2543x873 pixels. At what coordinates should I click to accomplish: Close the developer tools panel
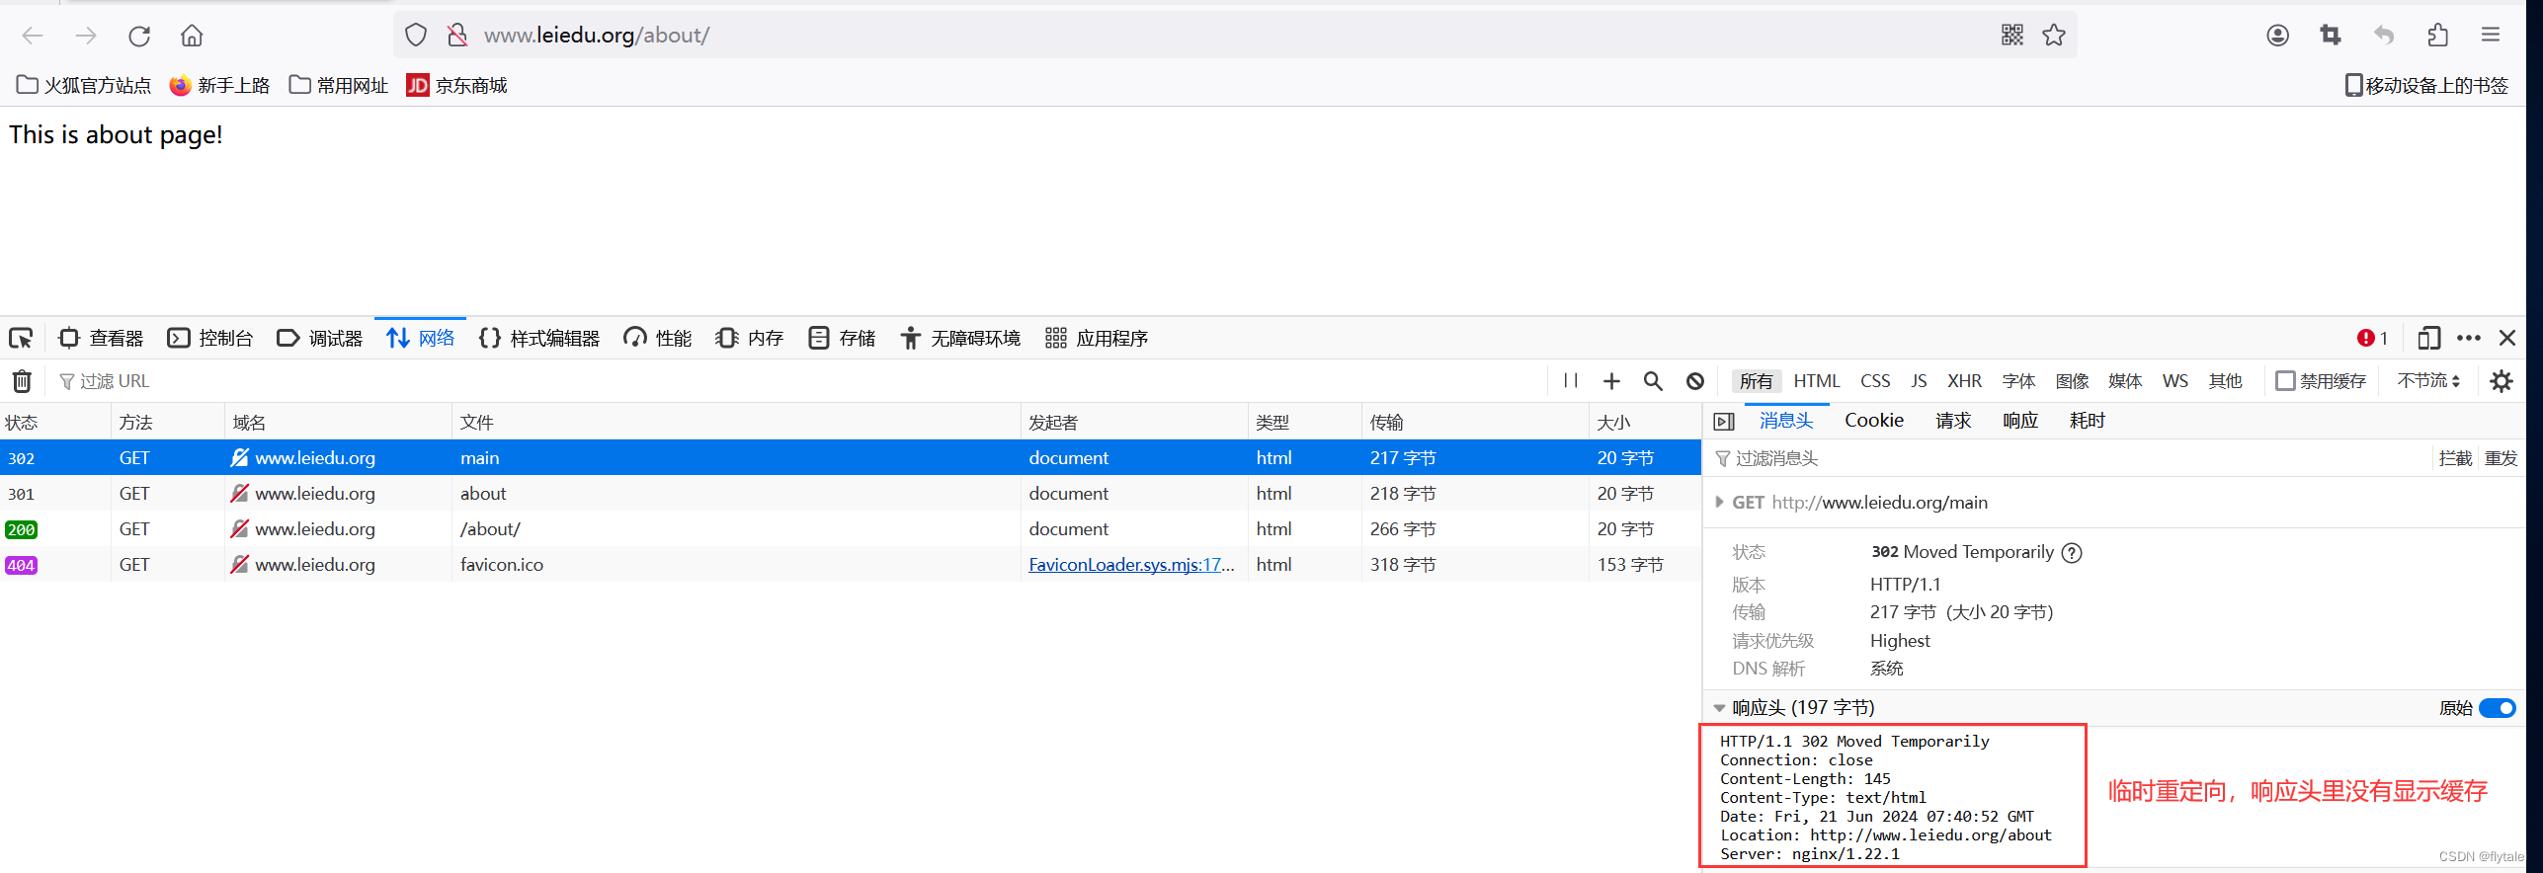click(2507, 339)
